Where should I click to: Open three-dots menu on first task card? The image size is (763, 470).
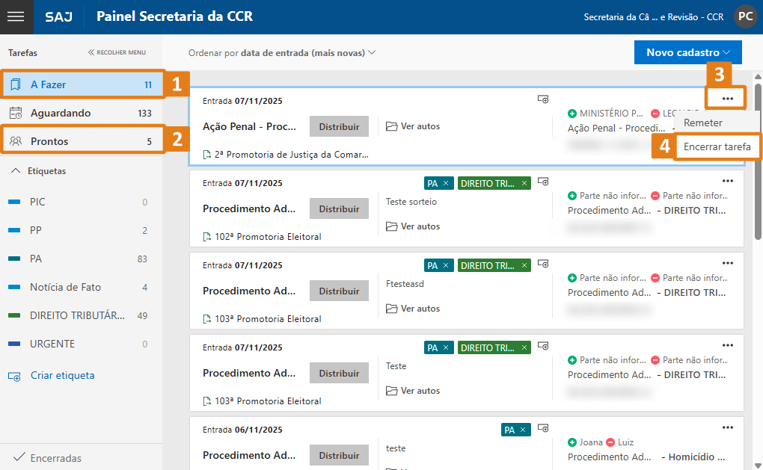(728, 99)
